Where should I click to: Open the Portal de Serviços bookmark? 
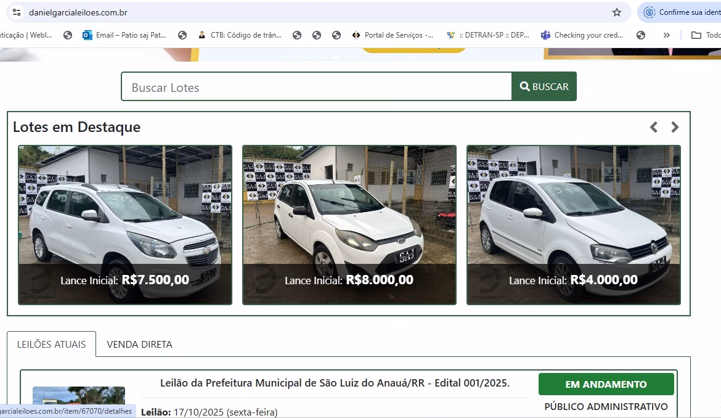pos(392,35)
